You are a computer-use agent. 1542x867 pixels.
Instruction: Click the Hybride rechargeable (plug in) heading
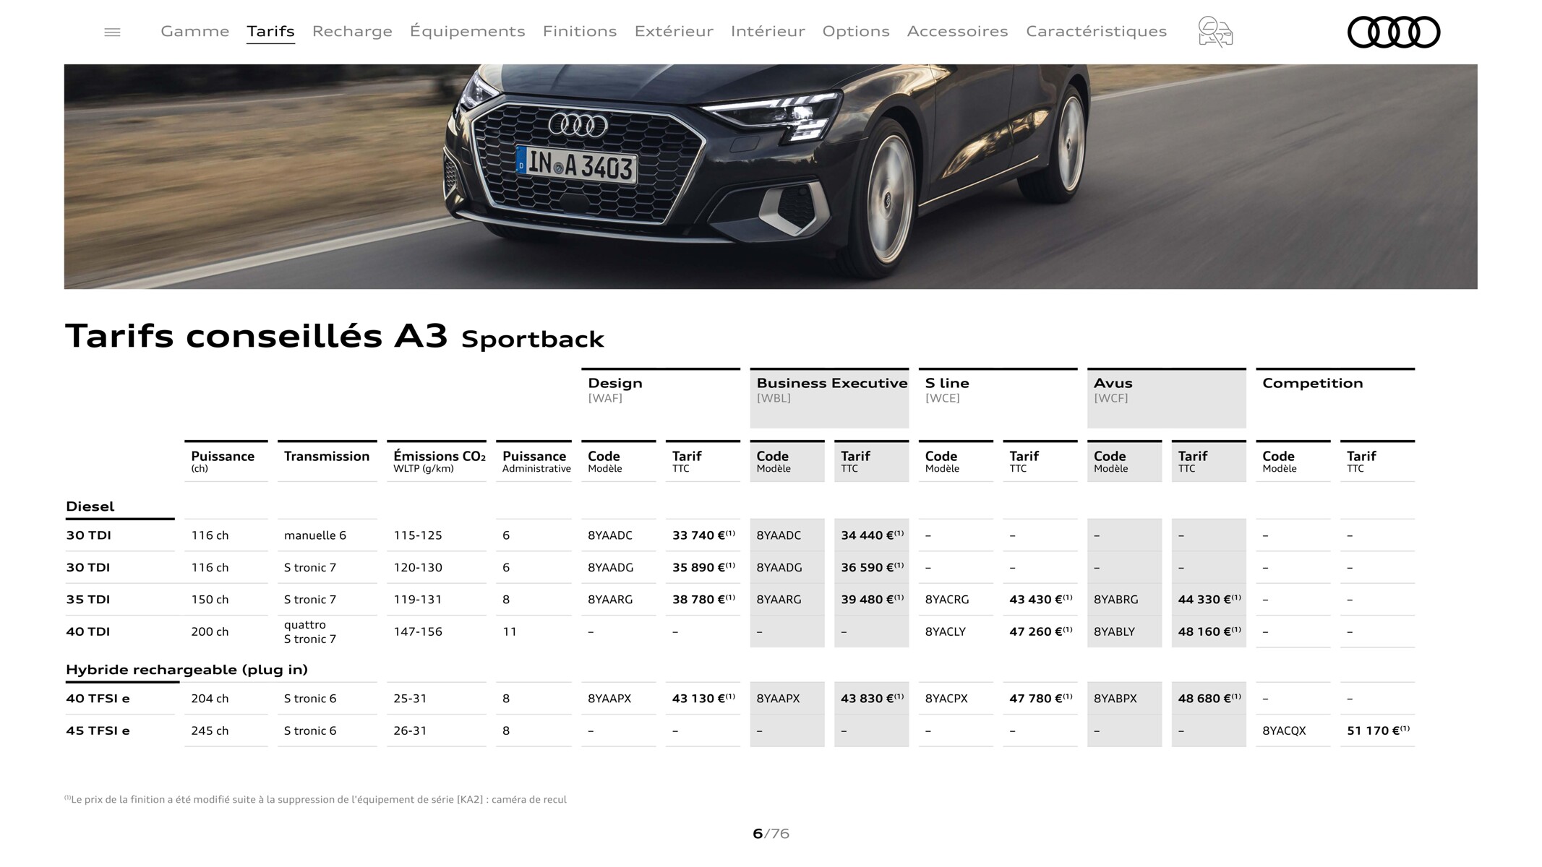pyautogui.click(x=187, y=670)
